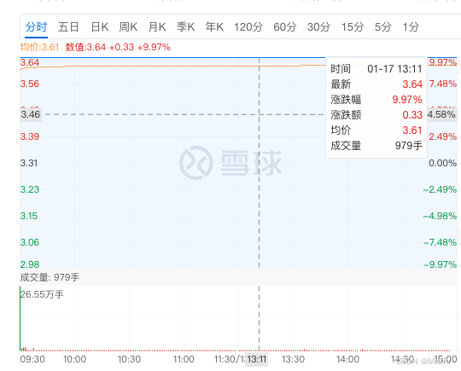
Task: Switch to the 年K tab
Action: (x=214, y=27)
